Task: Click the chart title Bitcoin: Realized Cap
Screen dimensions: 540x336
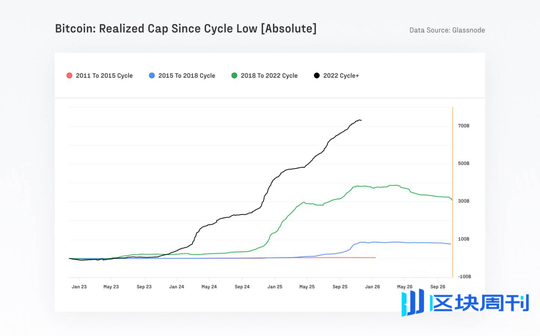Action: coord(186,29)
